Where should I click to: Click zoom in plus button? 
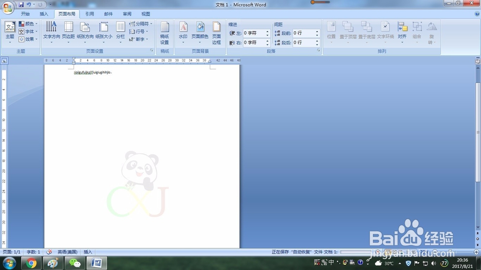coord(476,252)
